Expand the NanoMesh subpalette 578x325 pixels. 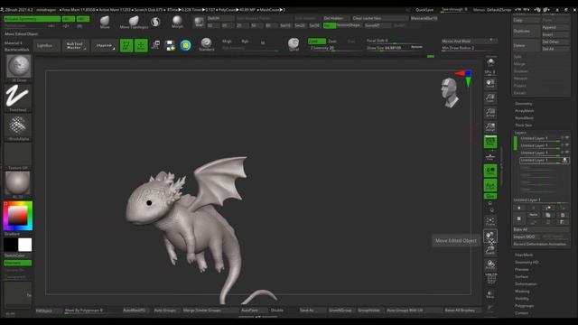point(524,118)
